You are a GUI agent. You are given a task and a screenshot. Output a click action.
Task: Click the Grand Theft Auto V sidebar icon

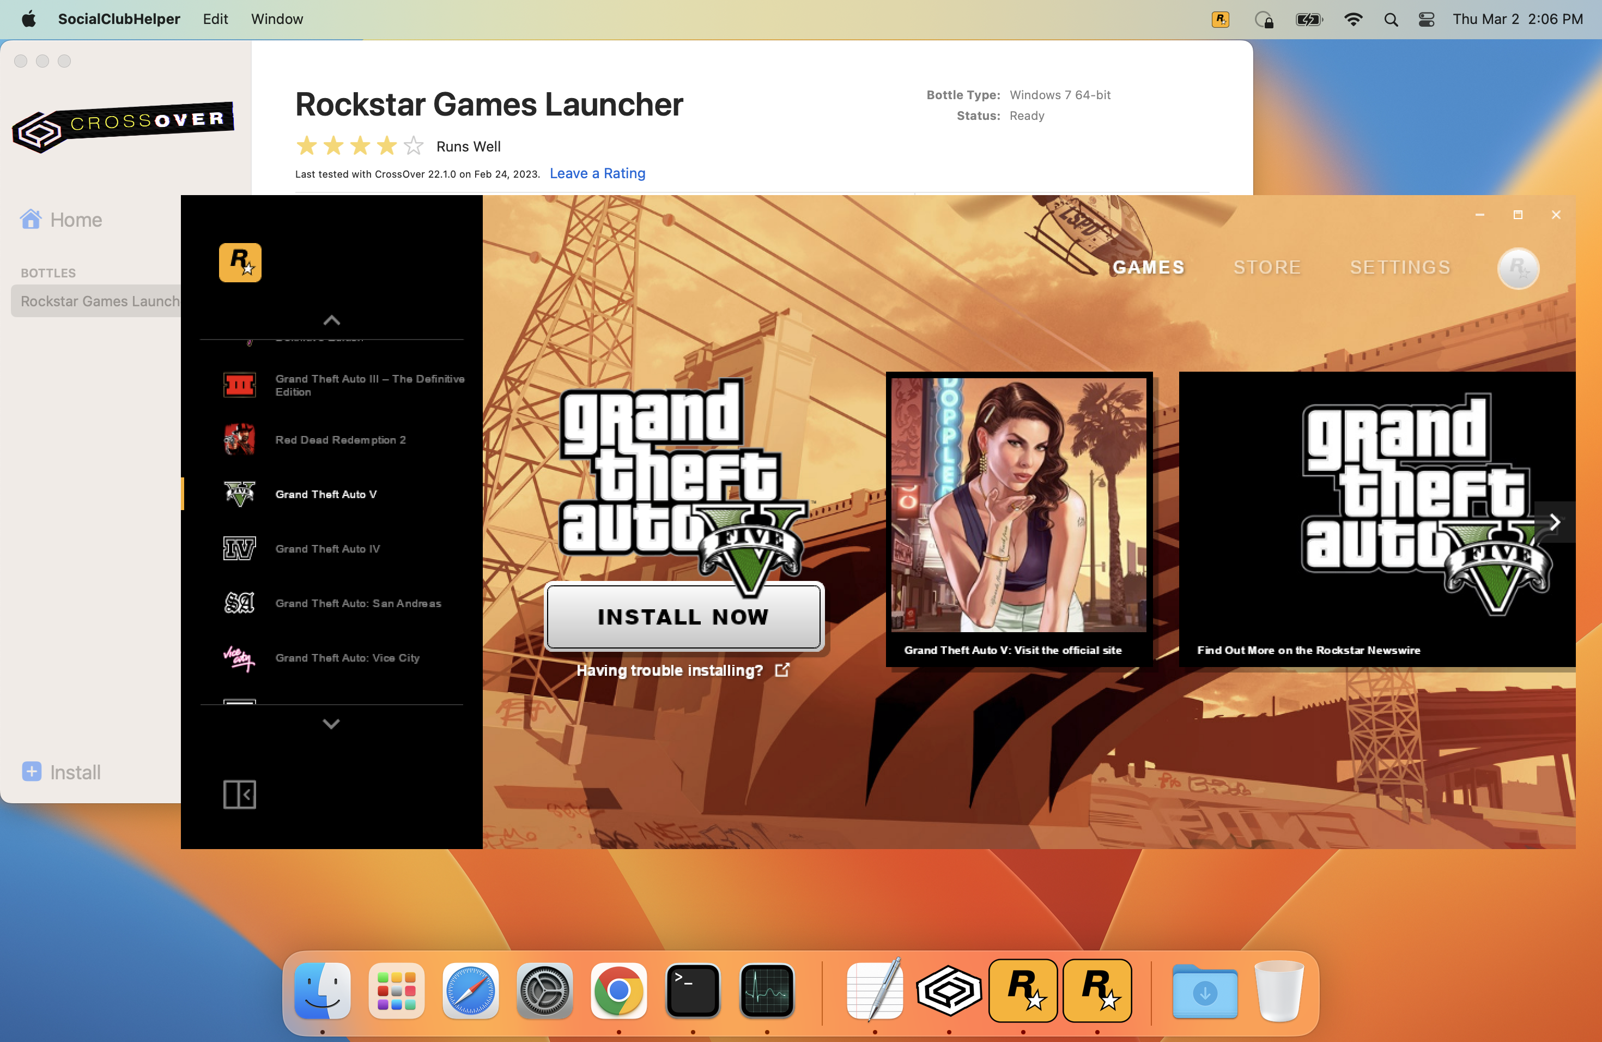click(x=240, y=493)
